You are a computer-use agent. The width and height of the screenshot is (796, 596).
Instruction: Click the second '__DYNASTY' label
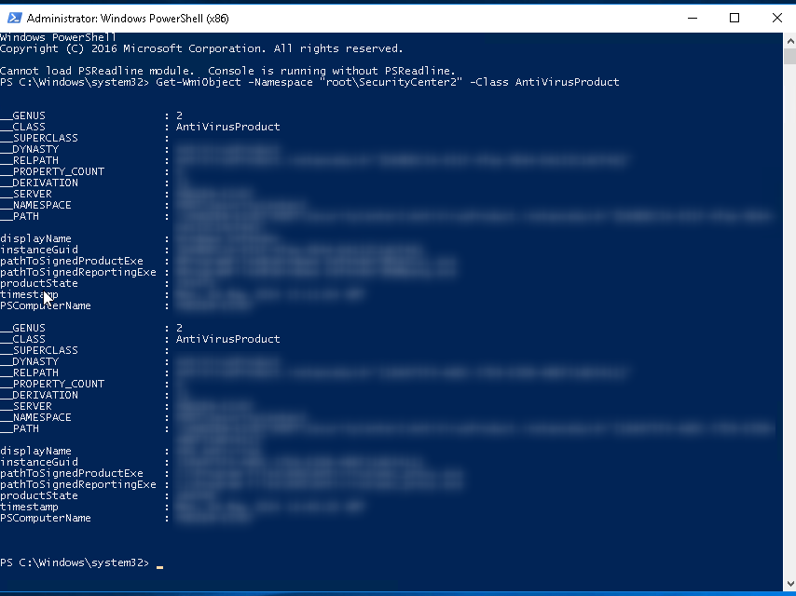pyautogui.click(x=29, y=361)
